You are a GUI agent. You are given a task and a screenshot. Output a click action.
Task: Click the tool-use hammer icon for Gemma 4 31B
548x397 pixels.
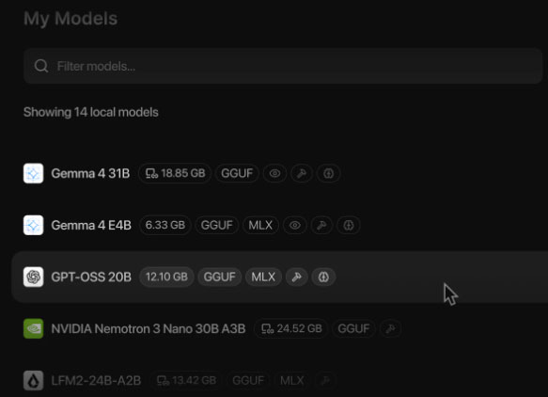[302, 173]
